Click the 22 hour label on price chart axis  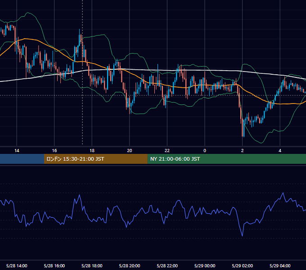tap(167, 151)
